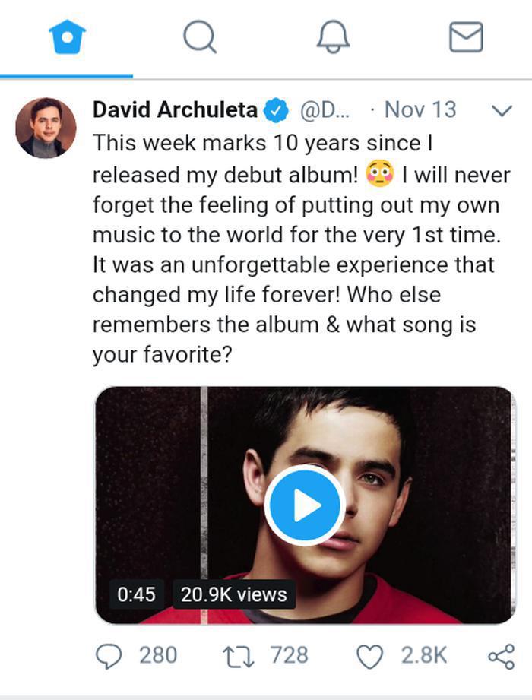View the 280 replies count
The height and width of the screenshot is (700, 532).
(158, 655)
